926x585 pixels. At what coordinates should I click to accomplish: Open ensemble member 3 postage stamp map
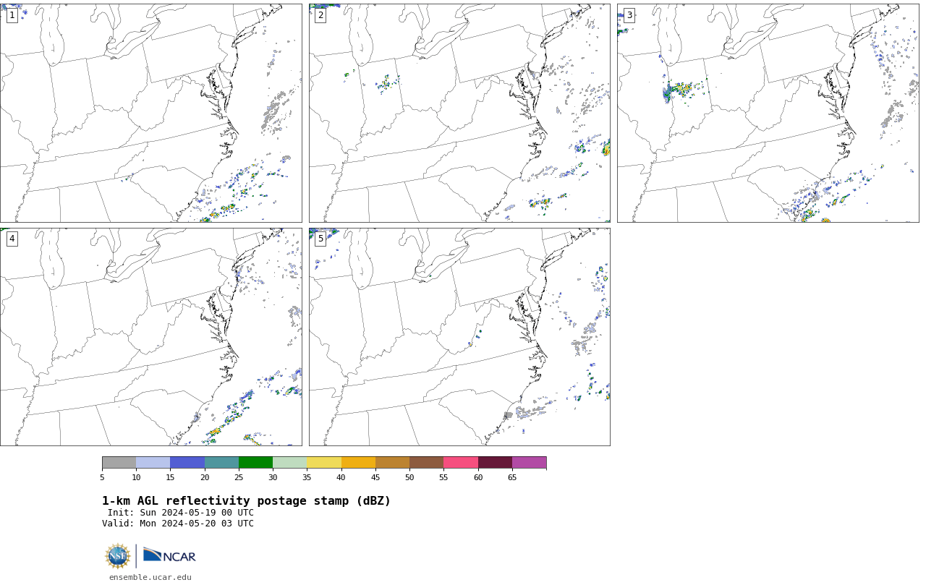[x=768, y=113]
